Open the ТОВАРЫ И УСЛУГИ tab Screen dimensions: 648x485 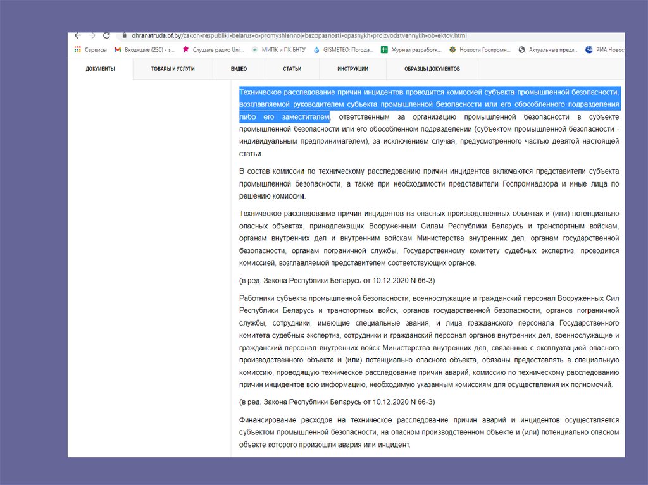tap(173, 68)
